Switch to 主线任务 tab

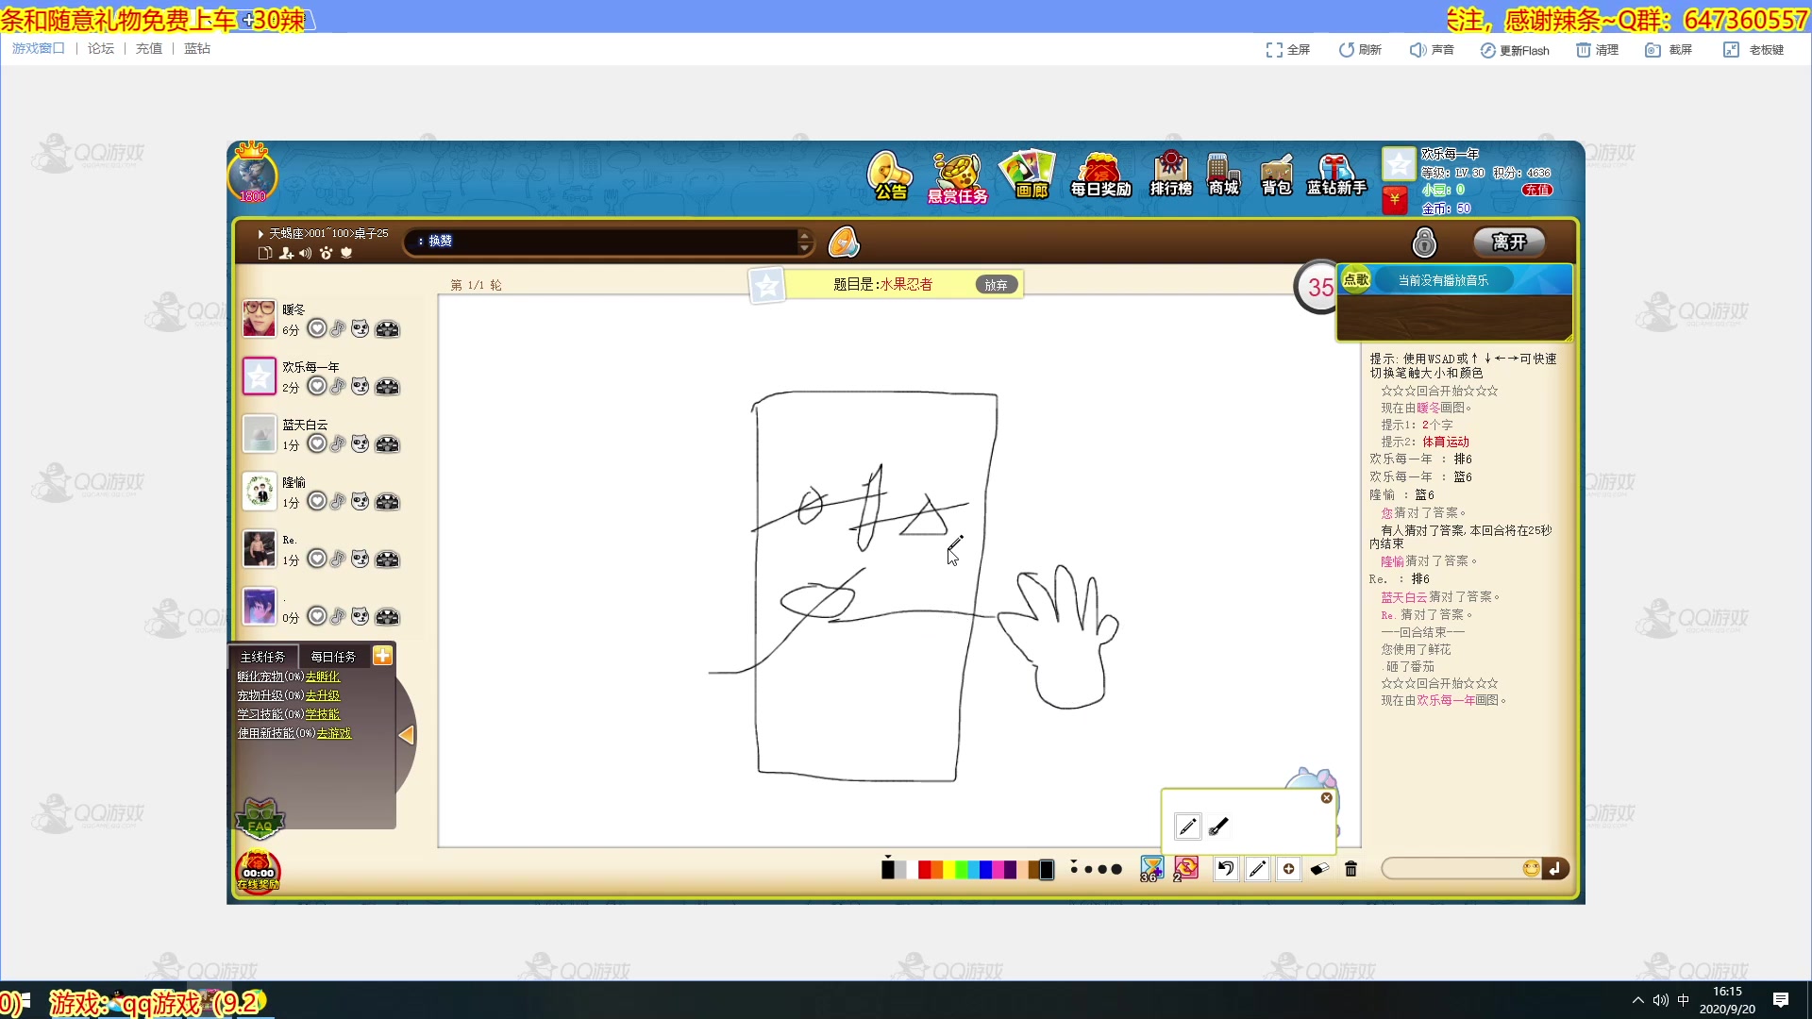click(x=262, y=657)
